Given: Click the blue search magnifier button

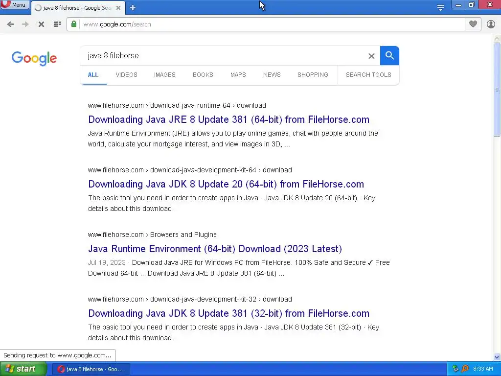Looking at the screenshot, I should tap(389, 56).
